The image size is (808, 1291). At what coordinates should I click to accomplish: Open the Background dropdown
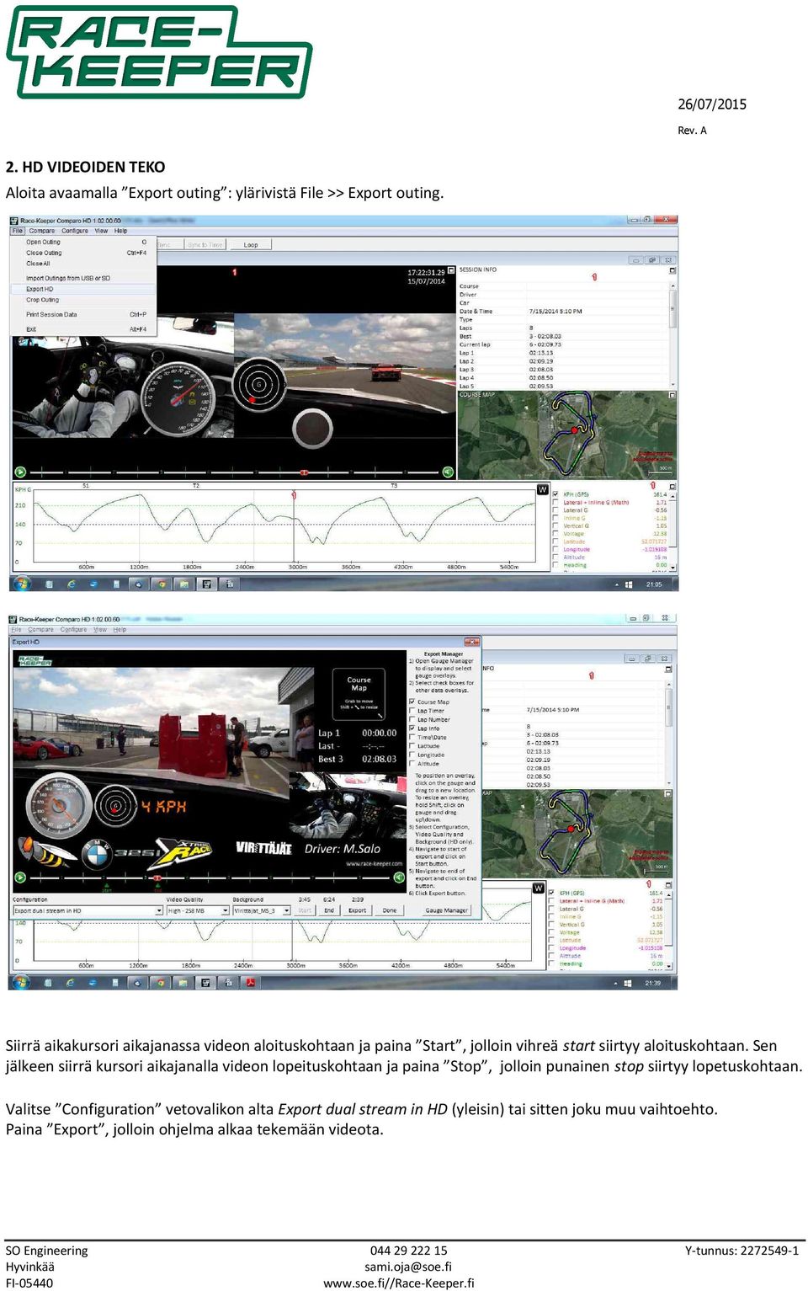pos(262,910)
